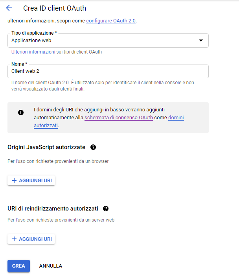Viewport: 239px width, 279px height.
Task: Focus the Nome field containing Client web 2
Action: tap(108, 71)
